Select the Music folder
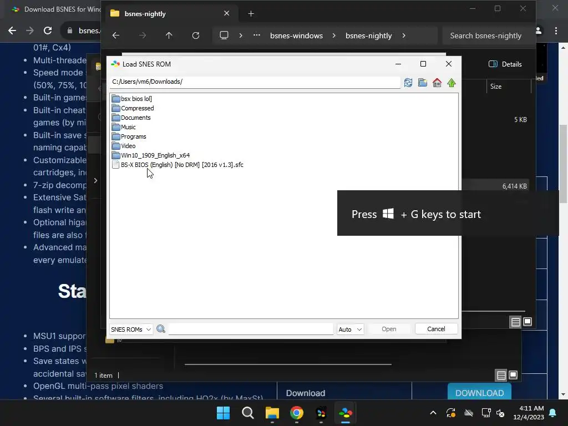The image size is (568, 426). tap(124, 127)
